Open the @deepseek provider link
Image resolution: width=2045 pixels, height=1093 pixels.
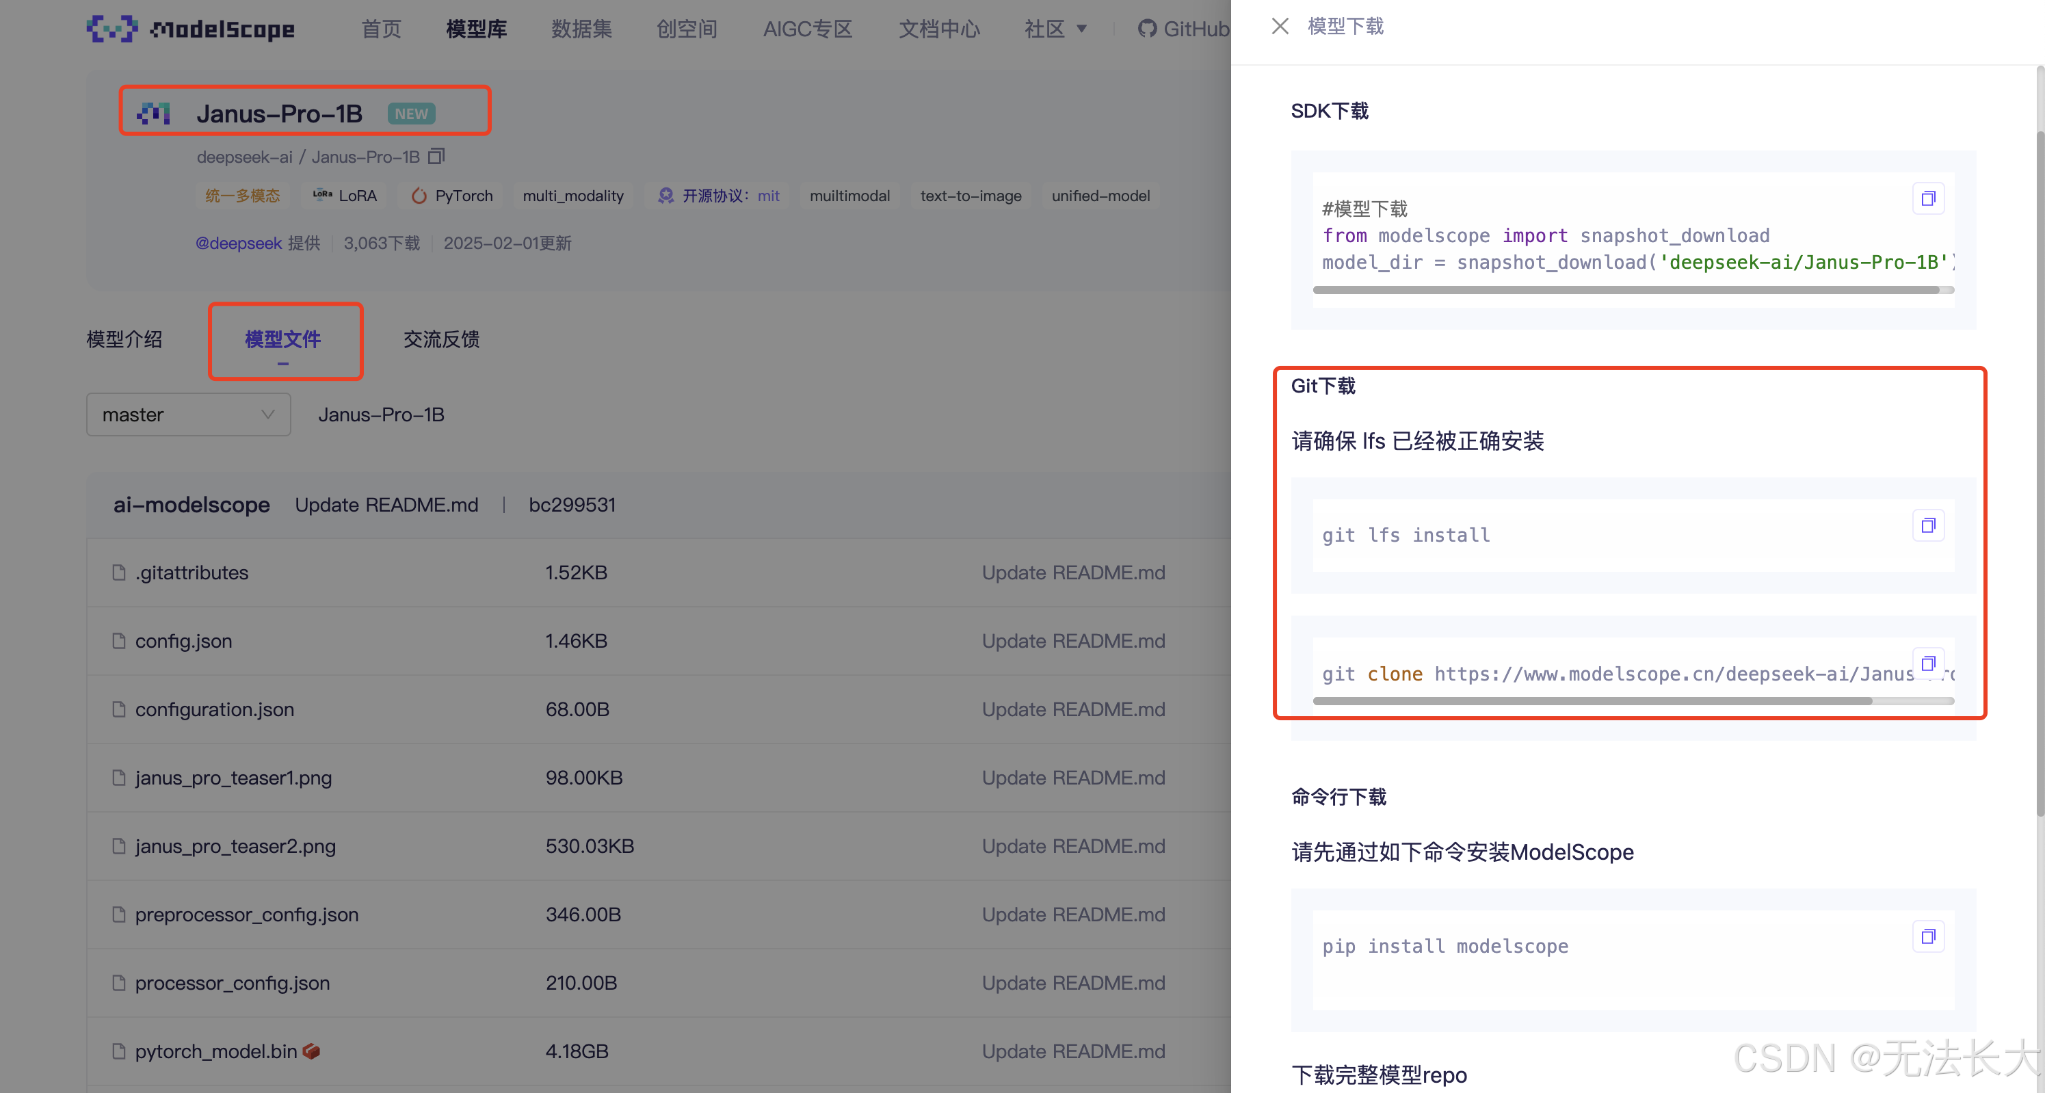pyautogui.click(x=238, y=243)
